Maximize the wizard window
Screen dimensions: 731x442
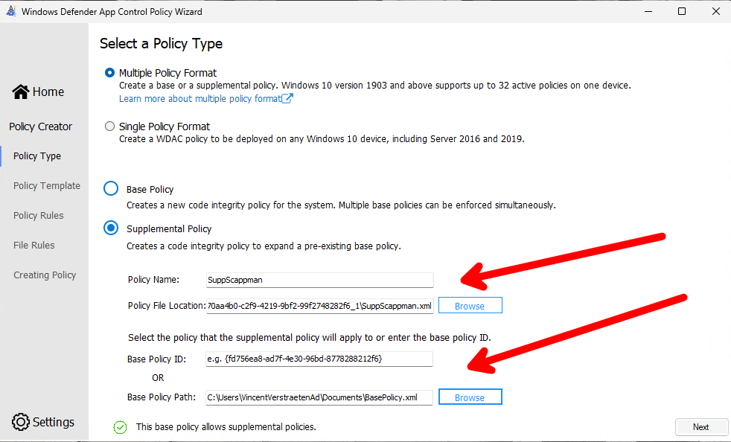pyautogui.click(x=682, y=11)
